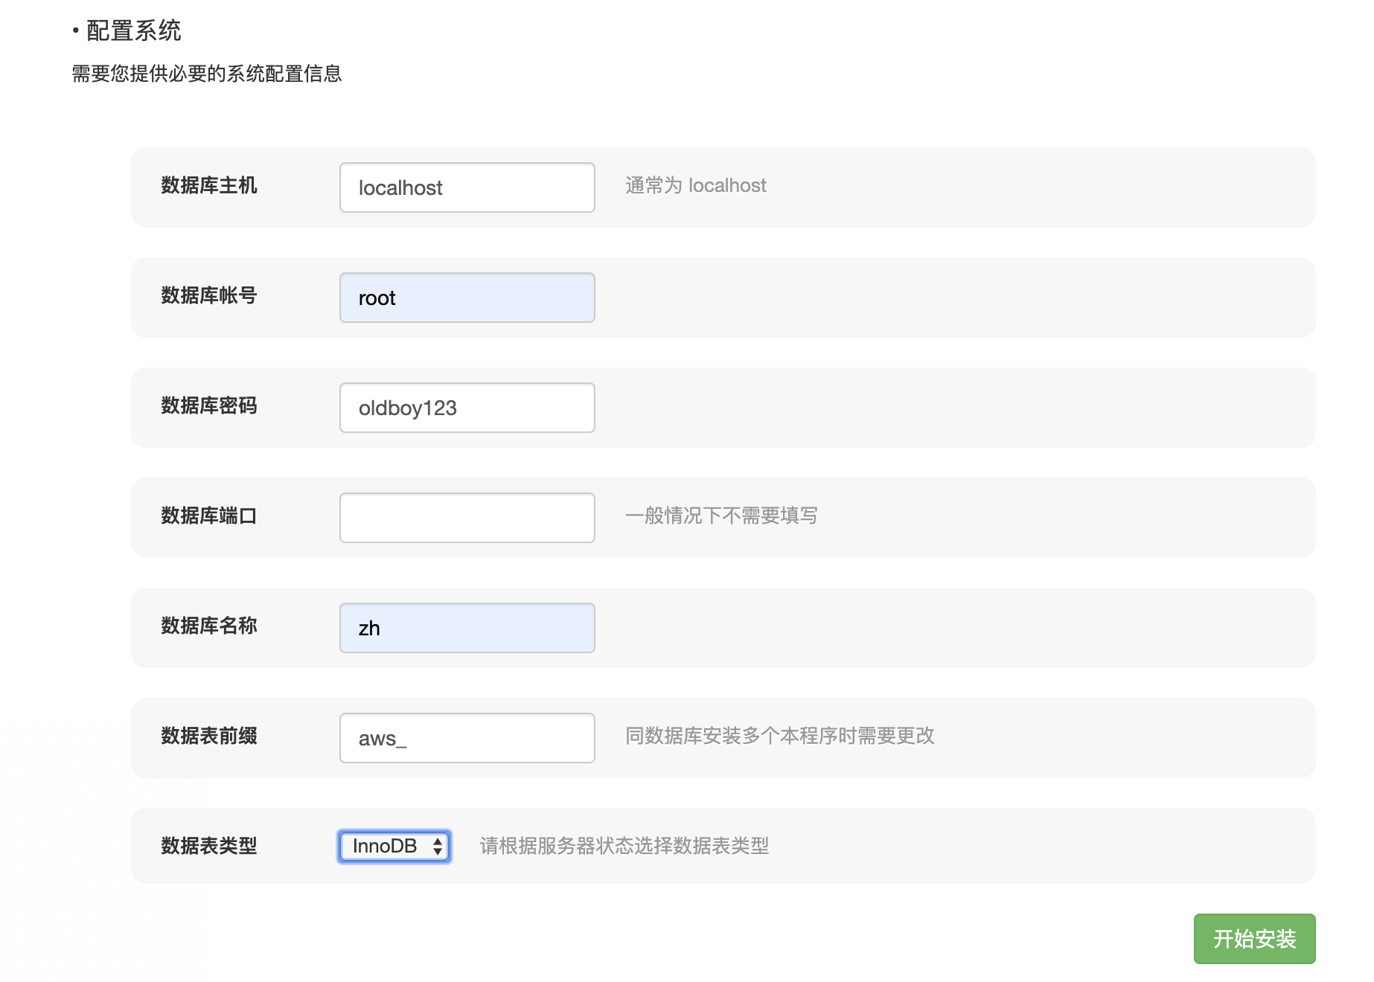
Task: Click the database host input with localhost
Action: tap(467, 187)
